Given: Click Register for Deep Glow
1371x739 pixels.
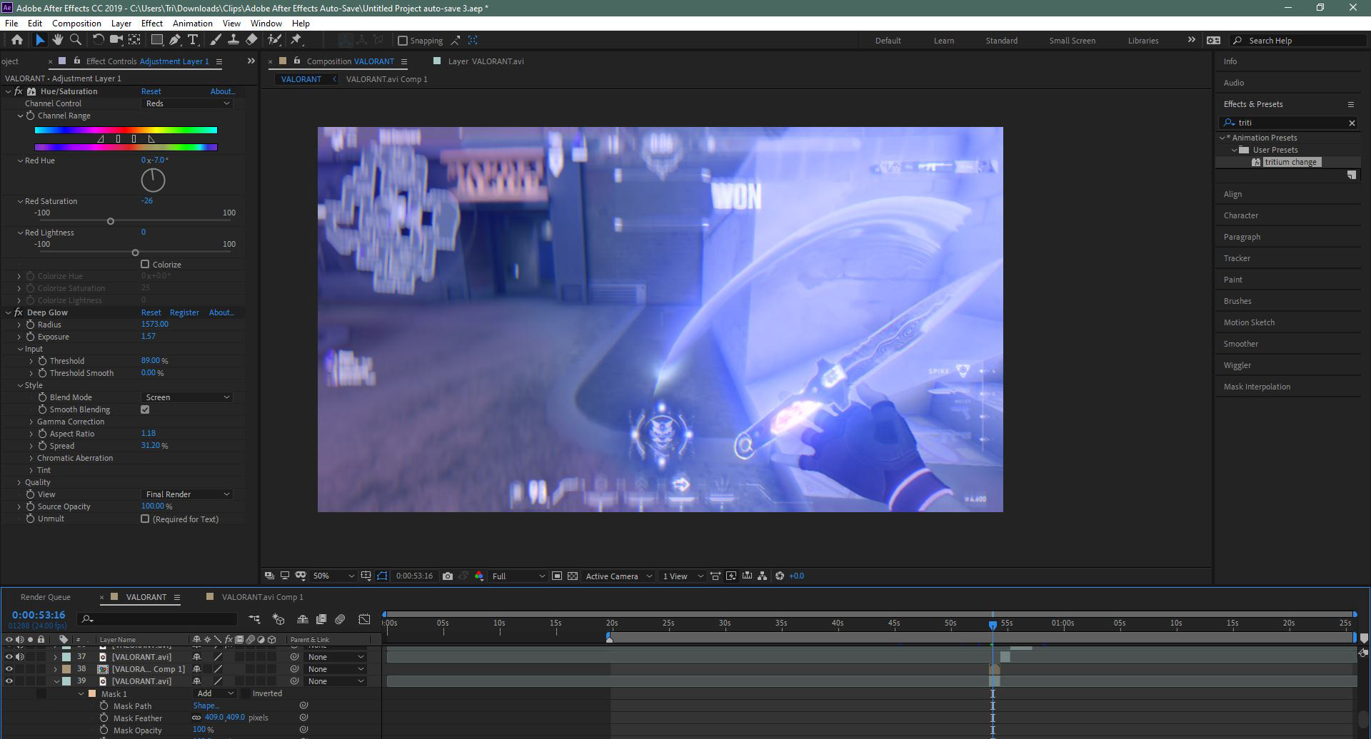Looking at the screenshot, I should coord(184,312).
